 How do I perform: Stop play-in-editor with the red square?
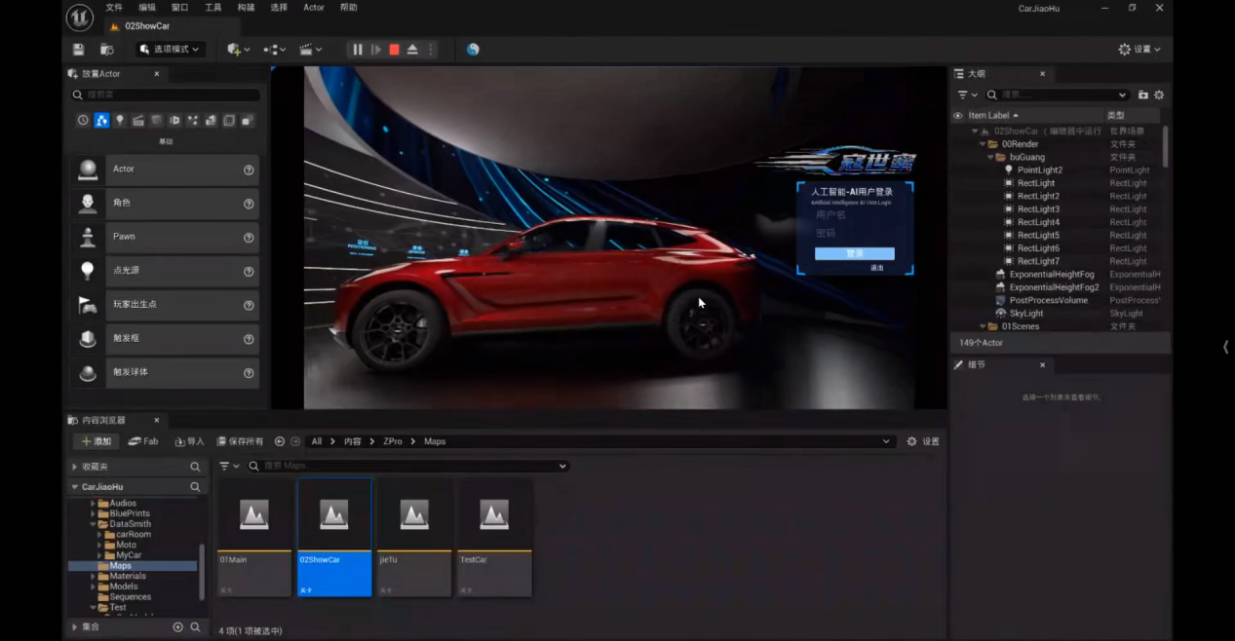point(394,50)
